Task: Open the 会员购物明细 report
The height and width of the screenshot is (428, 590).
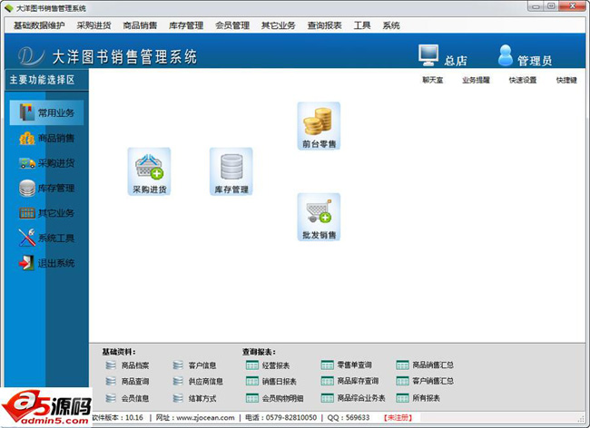Action: (x=274, y=398)
